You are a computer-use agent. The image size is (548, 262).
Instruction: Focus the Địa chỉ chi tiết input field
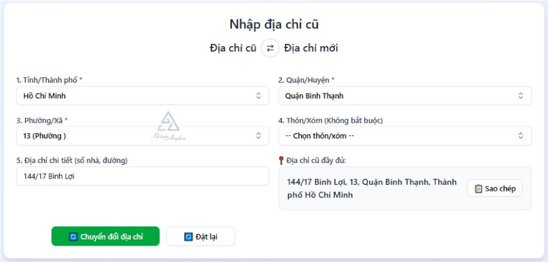click(142, 176)
